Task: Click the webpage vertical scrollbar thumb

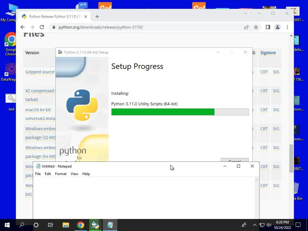Action: click(291, 158)
